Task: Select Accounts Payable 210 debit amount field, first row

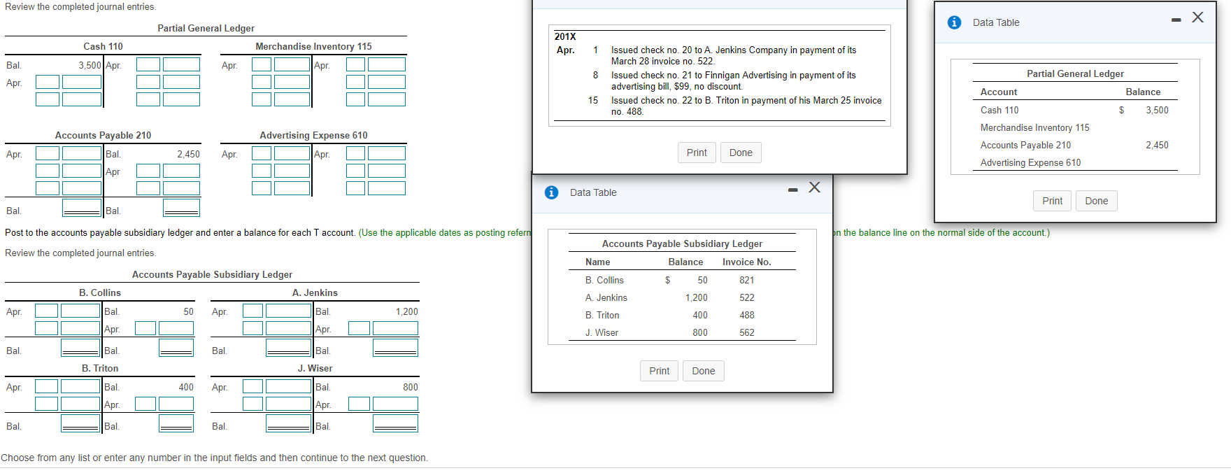Action: (x=82, y=153)
